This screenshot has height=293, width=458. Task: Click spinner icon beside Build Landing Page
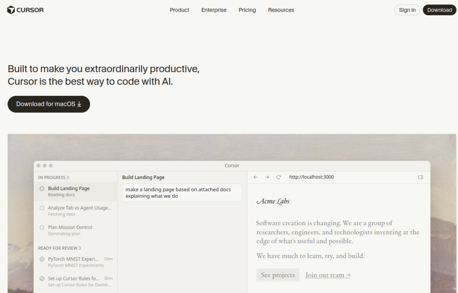[42, 189]
